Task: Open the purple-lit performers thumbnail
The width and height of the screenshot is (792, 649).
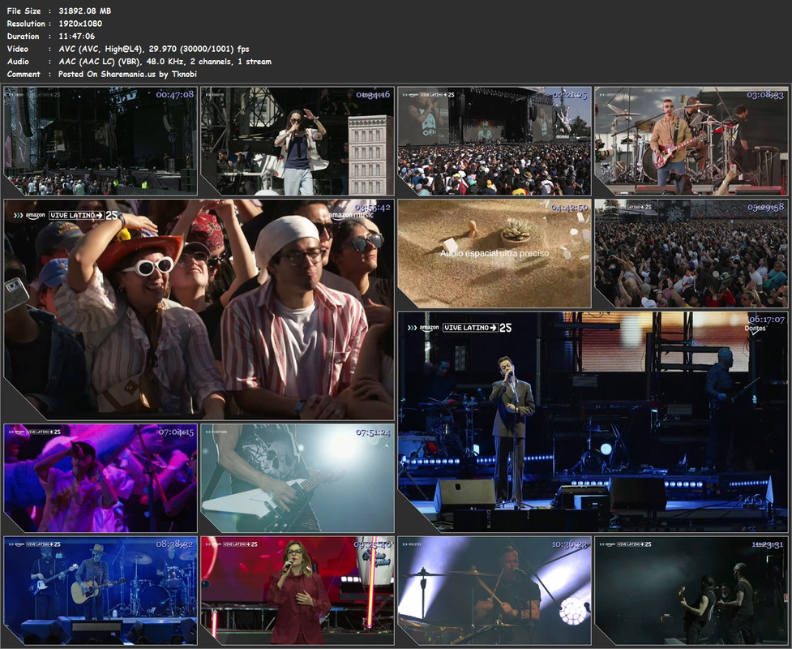Action: click(x=101, y=478)
